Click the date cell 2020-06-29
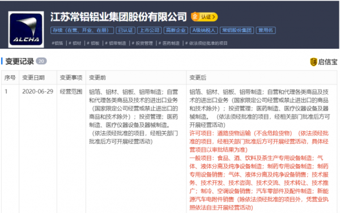This screenshot has width=340, height=213. pos(38,92)
